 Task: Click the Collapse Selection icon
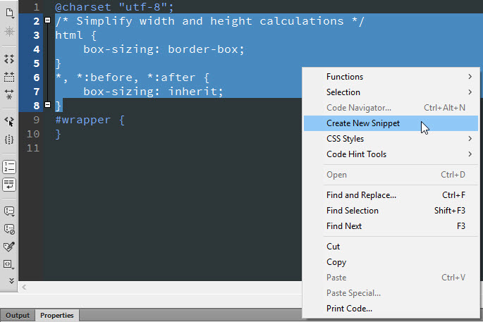click(9, 76)
